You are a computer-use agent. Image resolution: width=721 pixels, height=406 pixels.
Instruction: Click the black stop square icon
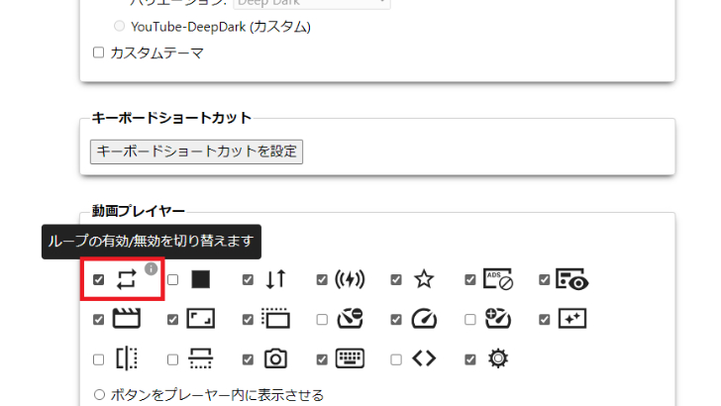pyautogui.click(x=200, y=279)
